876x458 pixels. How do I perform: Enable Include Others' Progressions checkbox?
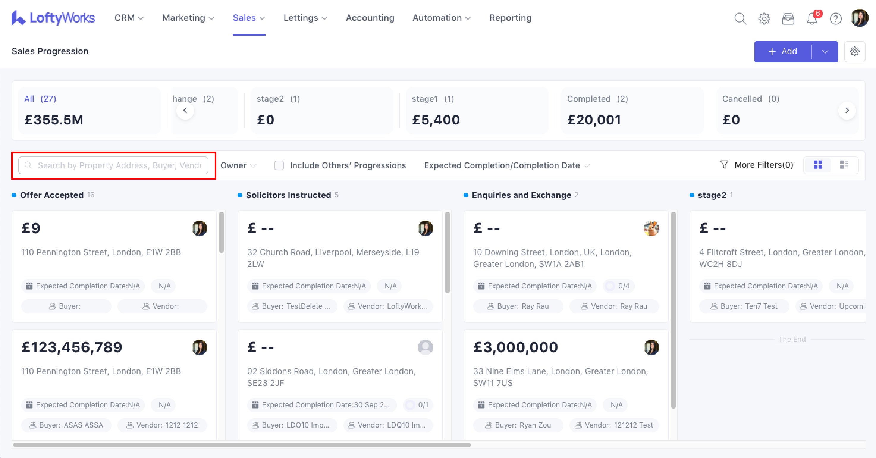[x=279, y=165]
